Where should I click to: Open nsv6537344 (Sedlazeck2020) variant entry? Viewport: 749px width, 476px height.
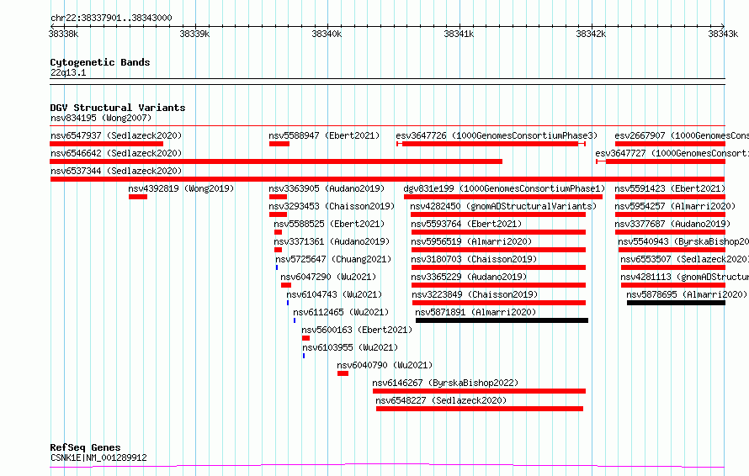tap(116, 171)
